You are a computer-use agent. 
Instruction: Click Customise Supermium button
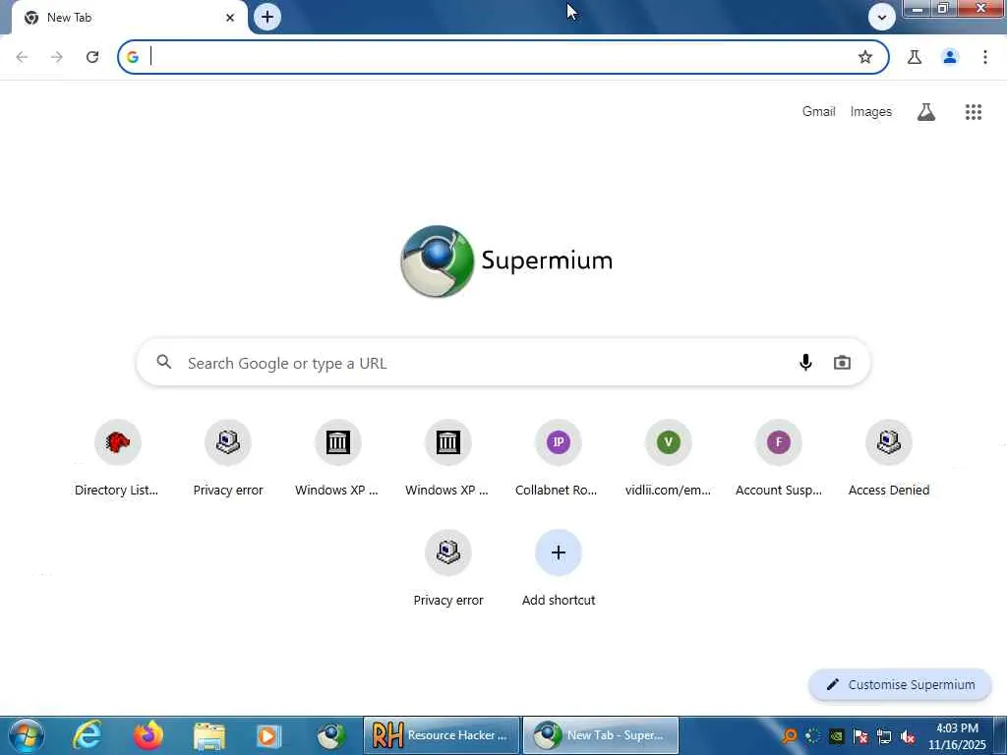point(900,685)
